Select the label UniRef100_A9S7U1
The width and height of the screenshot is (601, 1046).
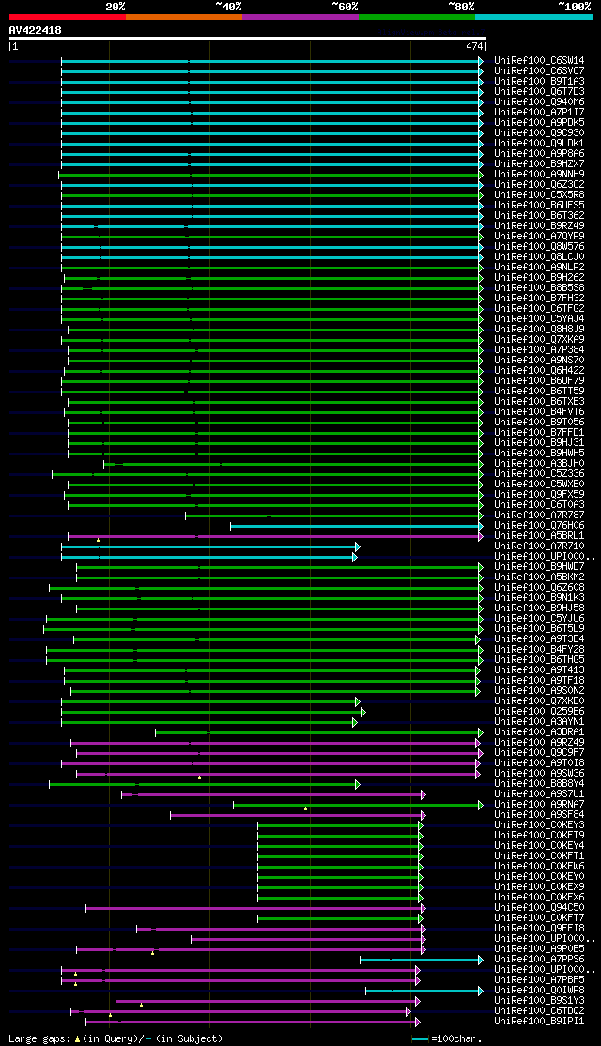click(x=540, y=794)
